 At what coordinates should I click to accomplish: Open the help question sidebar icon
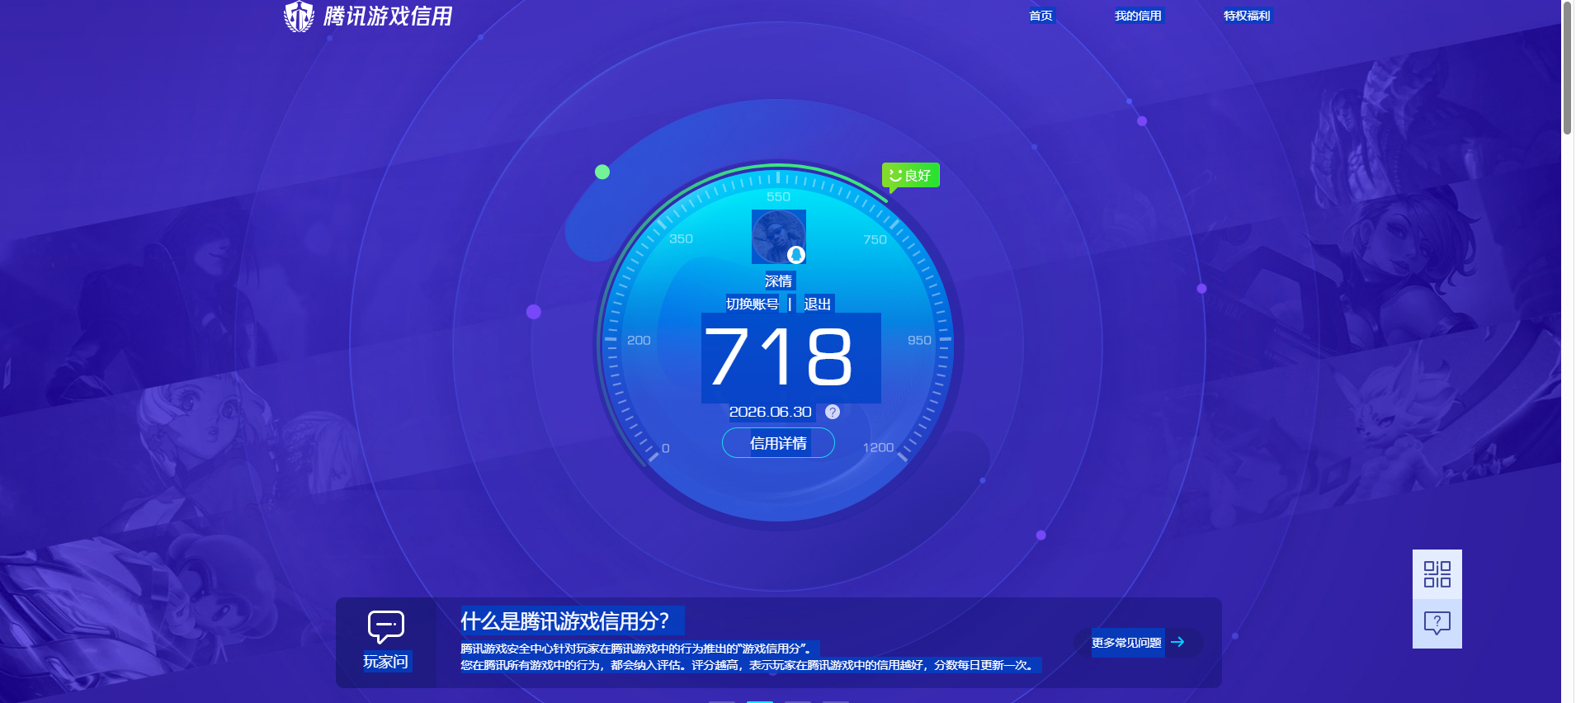1437,624
